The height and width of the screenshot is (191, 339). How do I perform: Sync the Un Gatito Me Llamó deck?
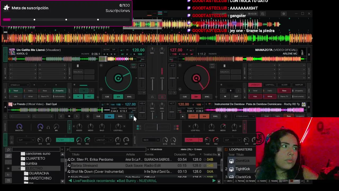pos(129,97)
